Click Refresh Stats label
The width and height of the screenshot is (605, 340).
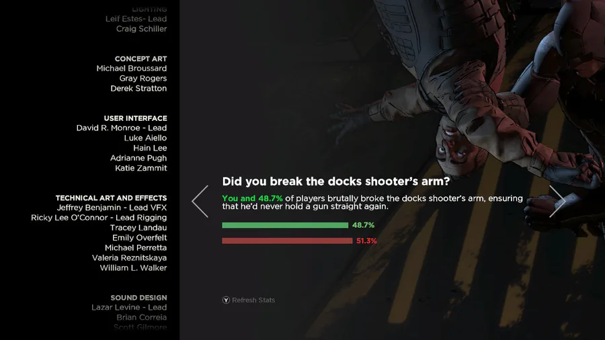pyautogui.click(x=253, y=300)
